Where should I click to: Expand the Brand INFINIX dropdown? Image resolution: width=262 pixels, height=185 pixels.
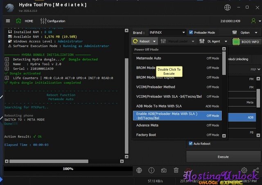[167, 33]
